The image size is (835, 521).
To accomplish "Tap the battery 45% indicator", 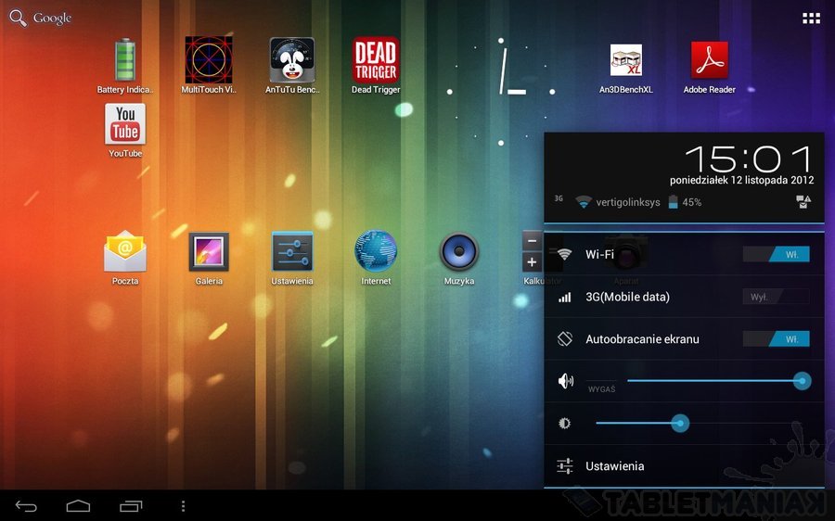I will (x=685, y=202).
